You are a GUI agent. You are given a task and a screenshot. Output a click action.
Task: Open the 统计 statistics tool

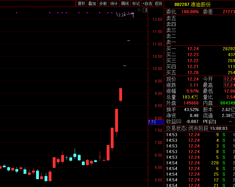[x=114, y=3]
